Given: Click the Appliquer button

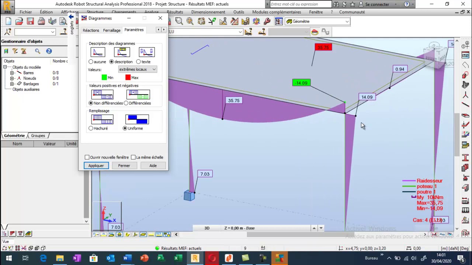Looking at the screenshot, I should pyautogui.click(x=96, y=166).
